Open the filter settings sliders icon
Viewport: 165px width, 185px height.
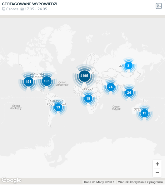tap(159, 6)
